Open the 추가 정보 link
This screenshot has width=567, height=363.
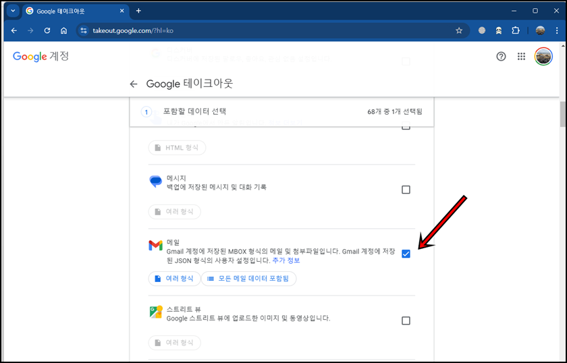pyautogui.click(x=286, y=260)
